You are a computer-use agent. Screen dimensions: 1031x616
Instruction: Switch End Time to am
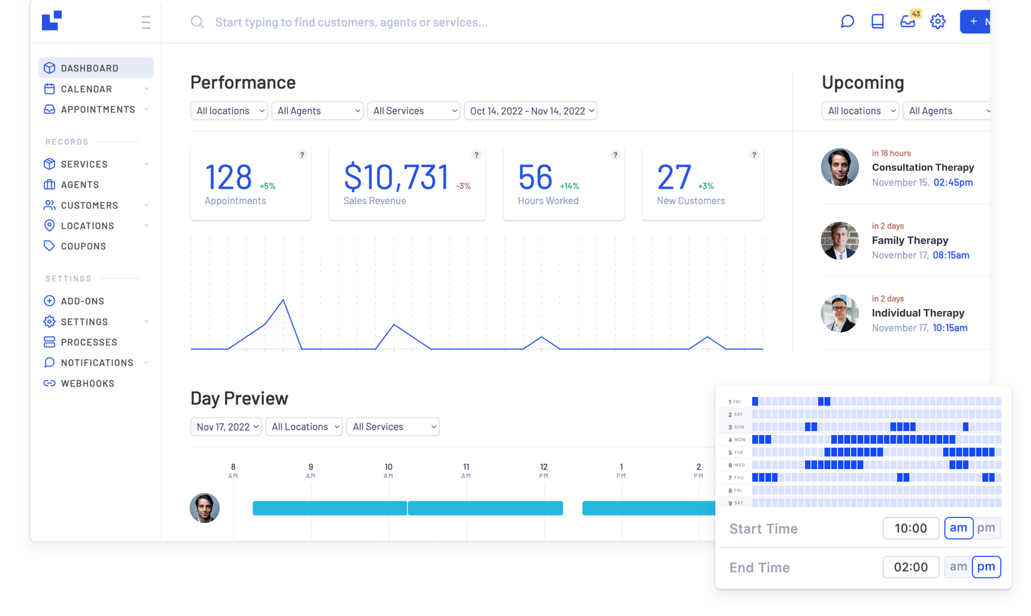pyautogui.click(x=958, y=567)
